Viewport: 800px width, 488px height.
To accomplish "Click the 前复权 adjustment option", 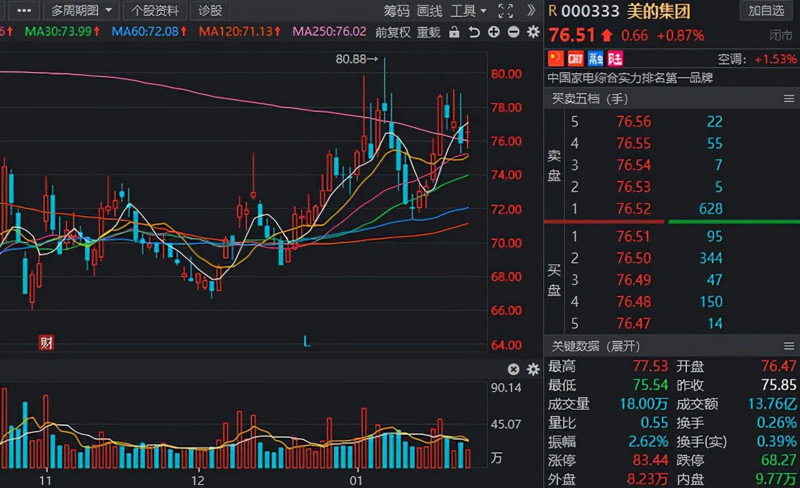I will [x=393, y=33].
